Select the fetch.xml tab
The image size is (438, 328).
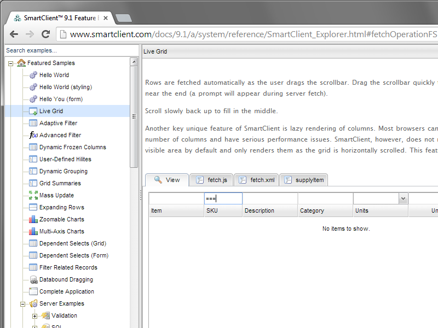[256, 180]
